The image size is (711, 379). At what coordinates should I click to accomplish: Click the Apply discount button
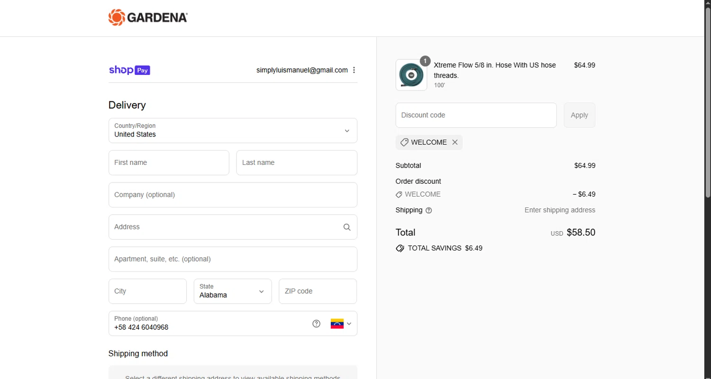point(579,115)
